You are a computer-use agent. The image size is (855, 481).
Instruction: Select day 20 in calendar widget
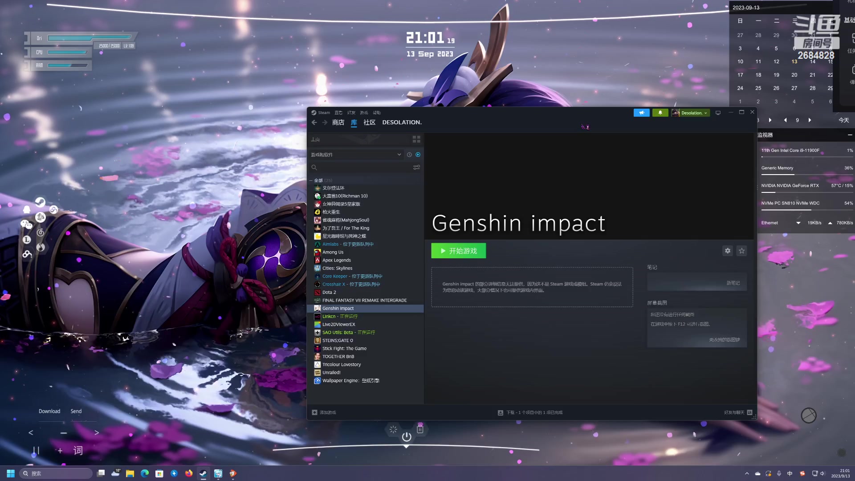click(x=794, y=75)
